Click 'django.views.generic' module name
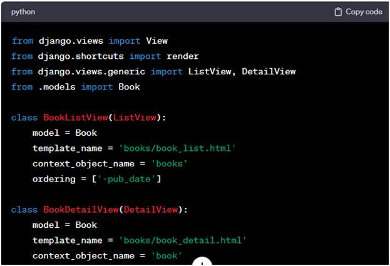 (91, 71)
